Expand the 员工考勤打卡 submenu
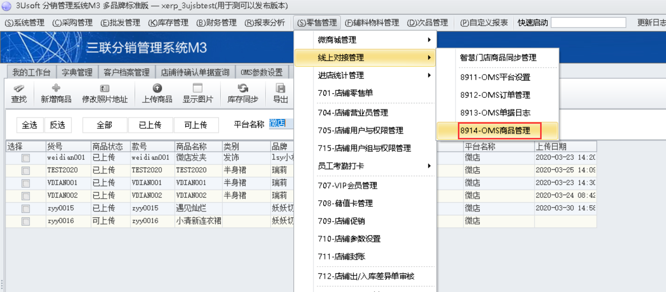This screenshot has height=292, width=666. [x=364, y=166]
